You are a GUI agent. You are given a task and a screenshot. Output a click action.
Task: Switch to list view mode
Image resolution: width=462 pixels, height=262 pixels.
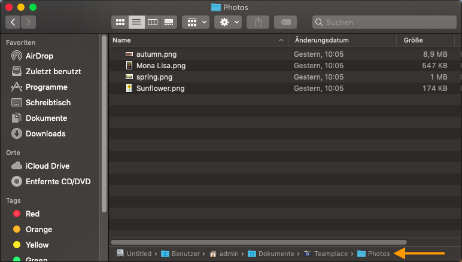(136, 22)
